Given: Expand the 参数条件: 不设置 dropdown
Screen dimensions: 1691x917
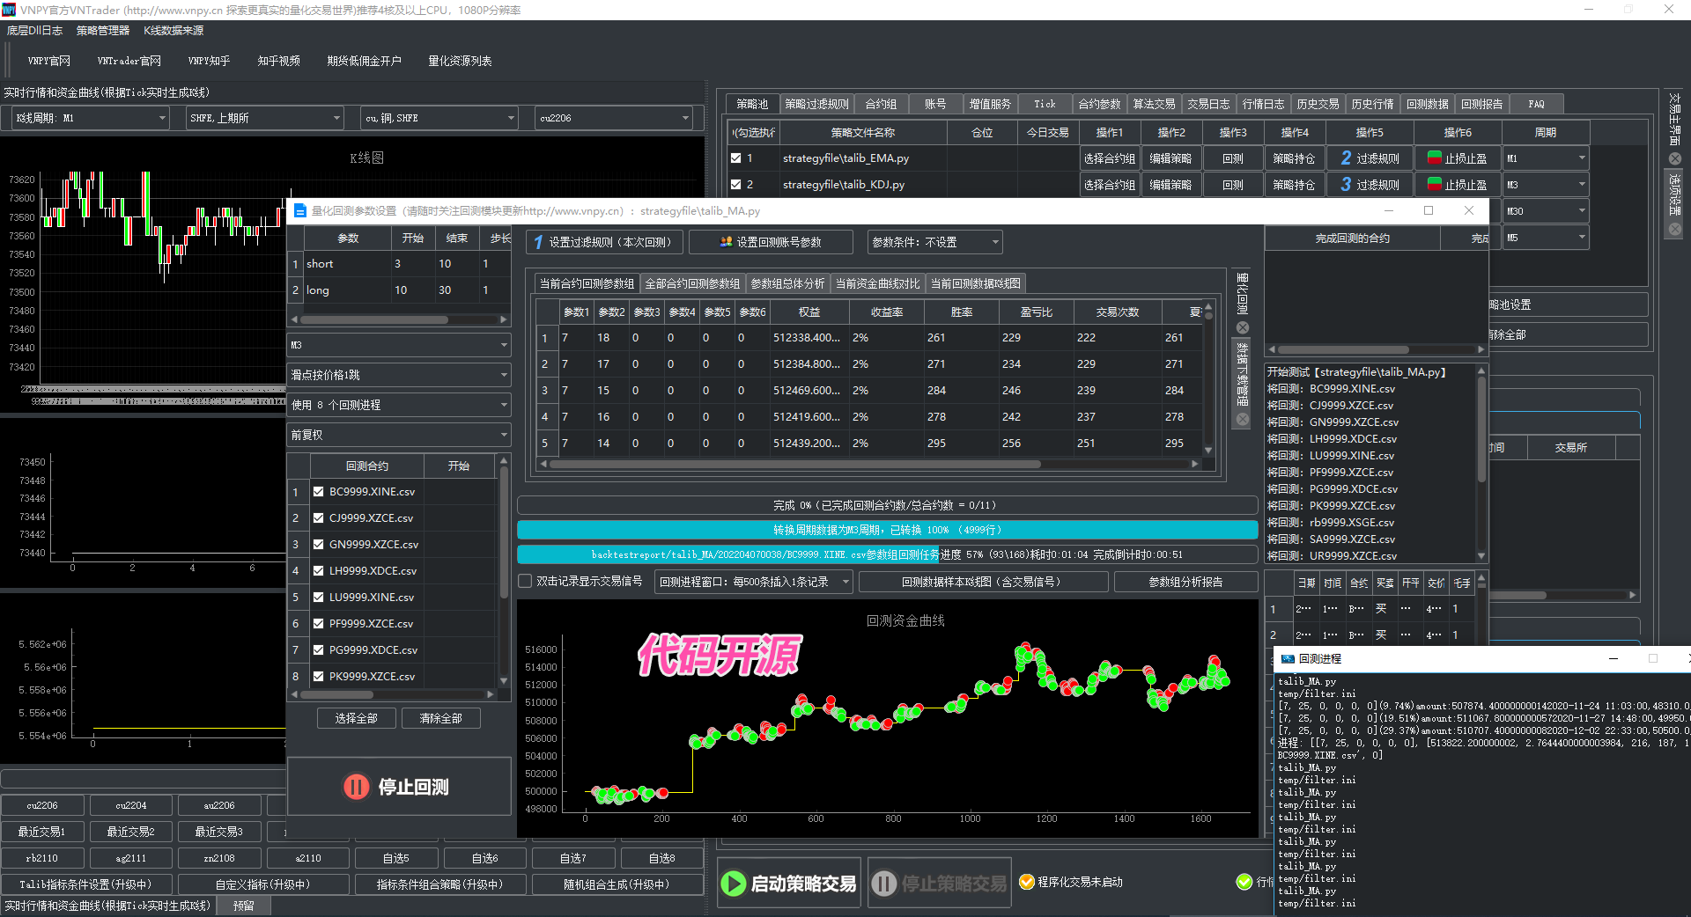Looking at the screenshot, I should (x=934, y=242).
